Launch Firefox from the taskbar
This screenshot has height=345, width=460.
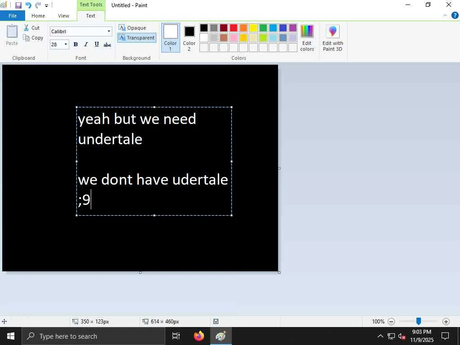199,336
